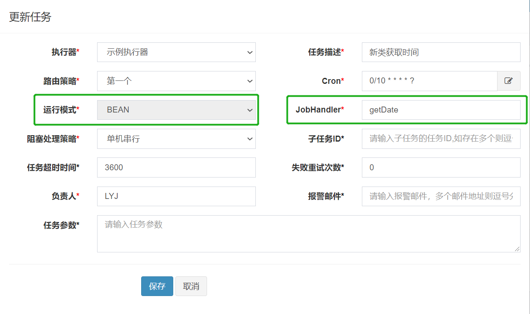The width and height of the screenshot is (530, 314).
Task: Open the 阻塞处理策略 dropdown showing 单机串行
Action: point(176,139)
